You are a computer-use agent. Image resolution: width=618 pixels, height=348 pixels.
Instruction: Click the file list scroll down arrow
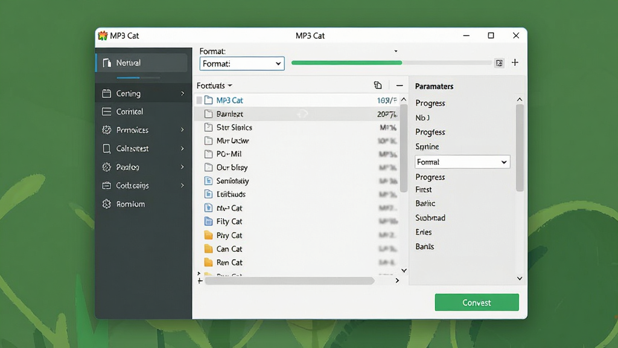tap(404, 271)
